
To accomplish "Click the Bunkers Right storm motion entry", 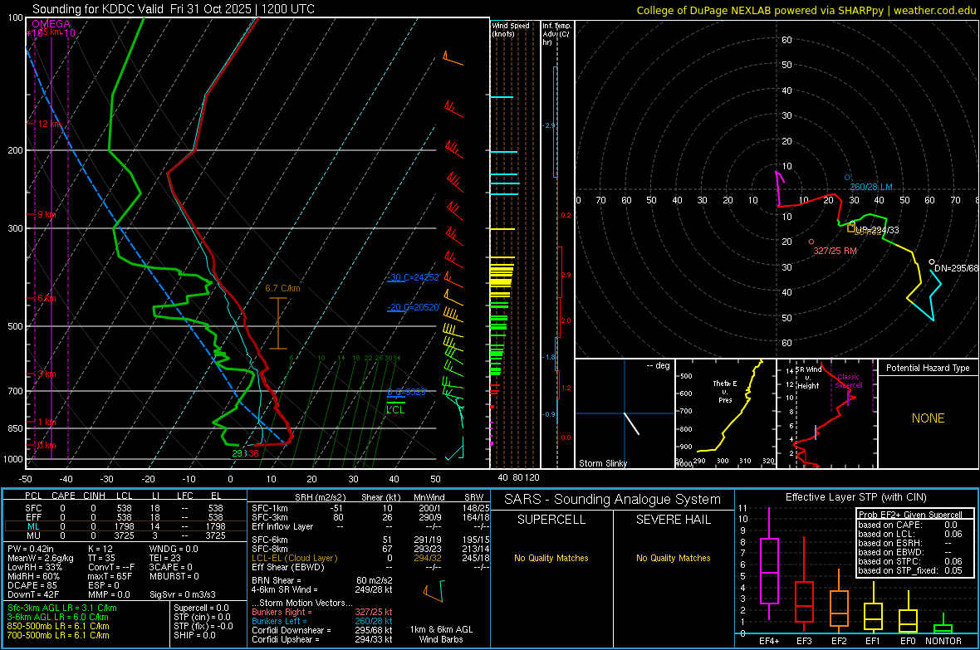I will (322, 612).
